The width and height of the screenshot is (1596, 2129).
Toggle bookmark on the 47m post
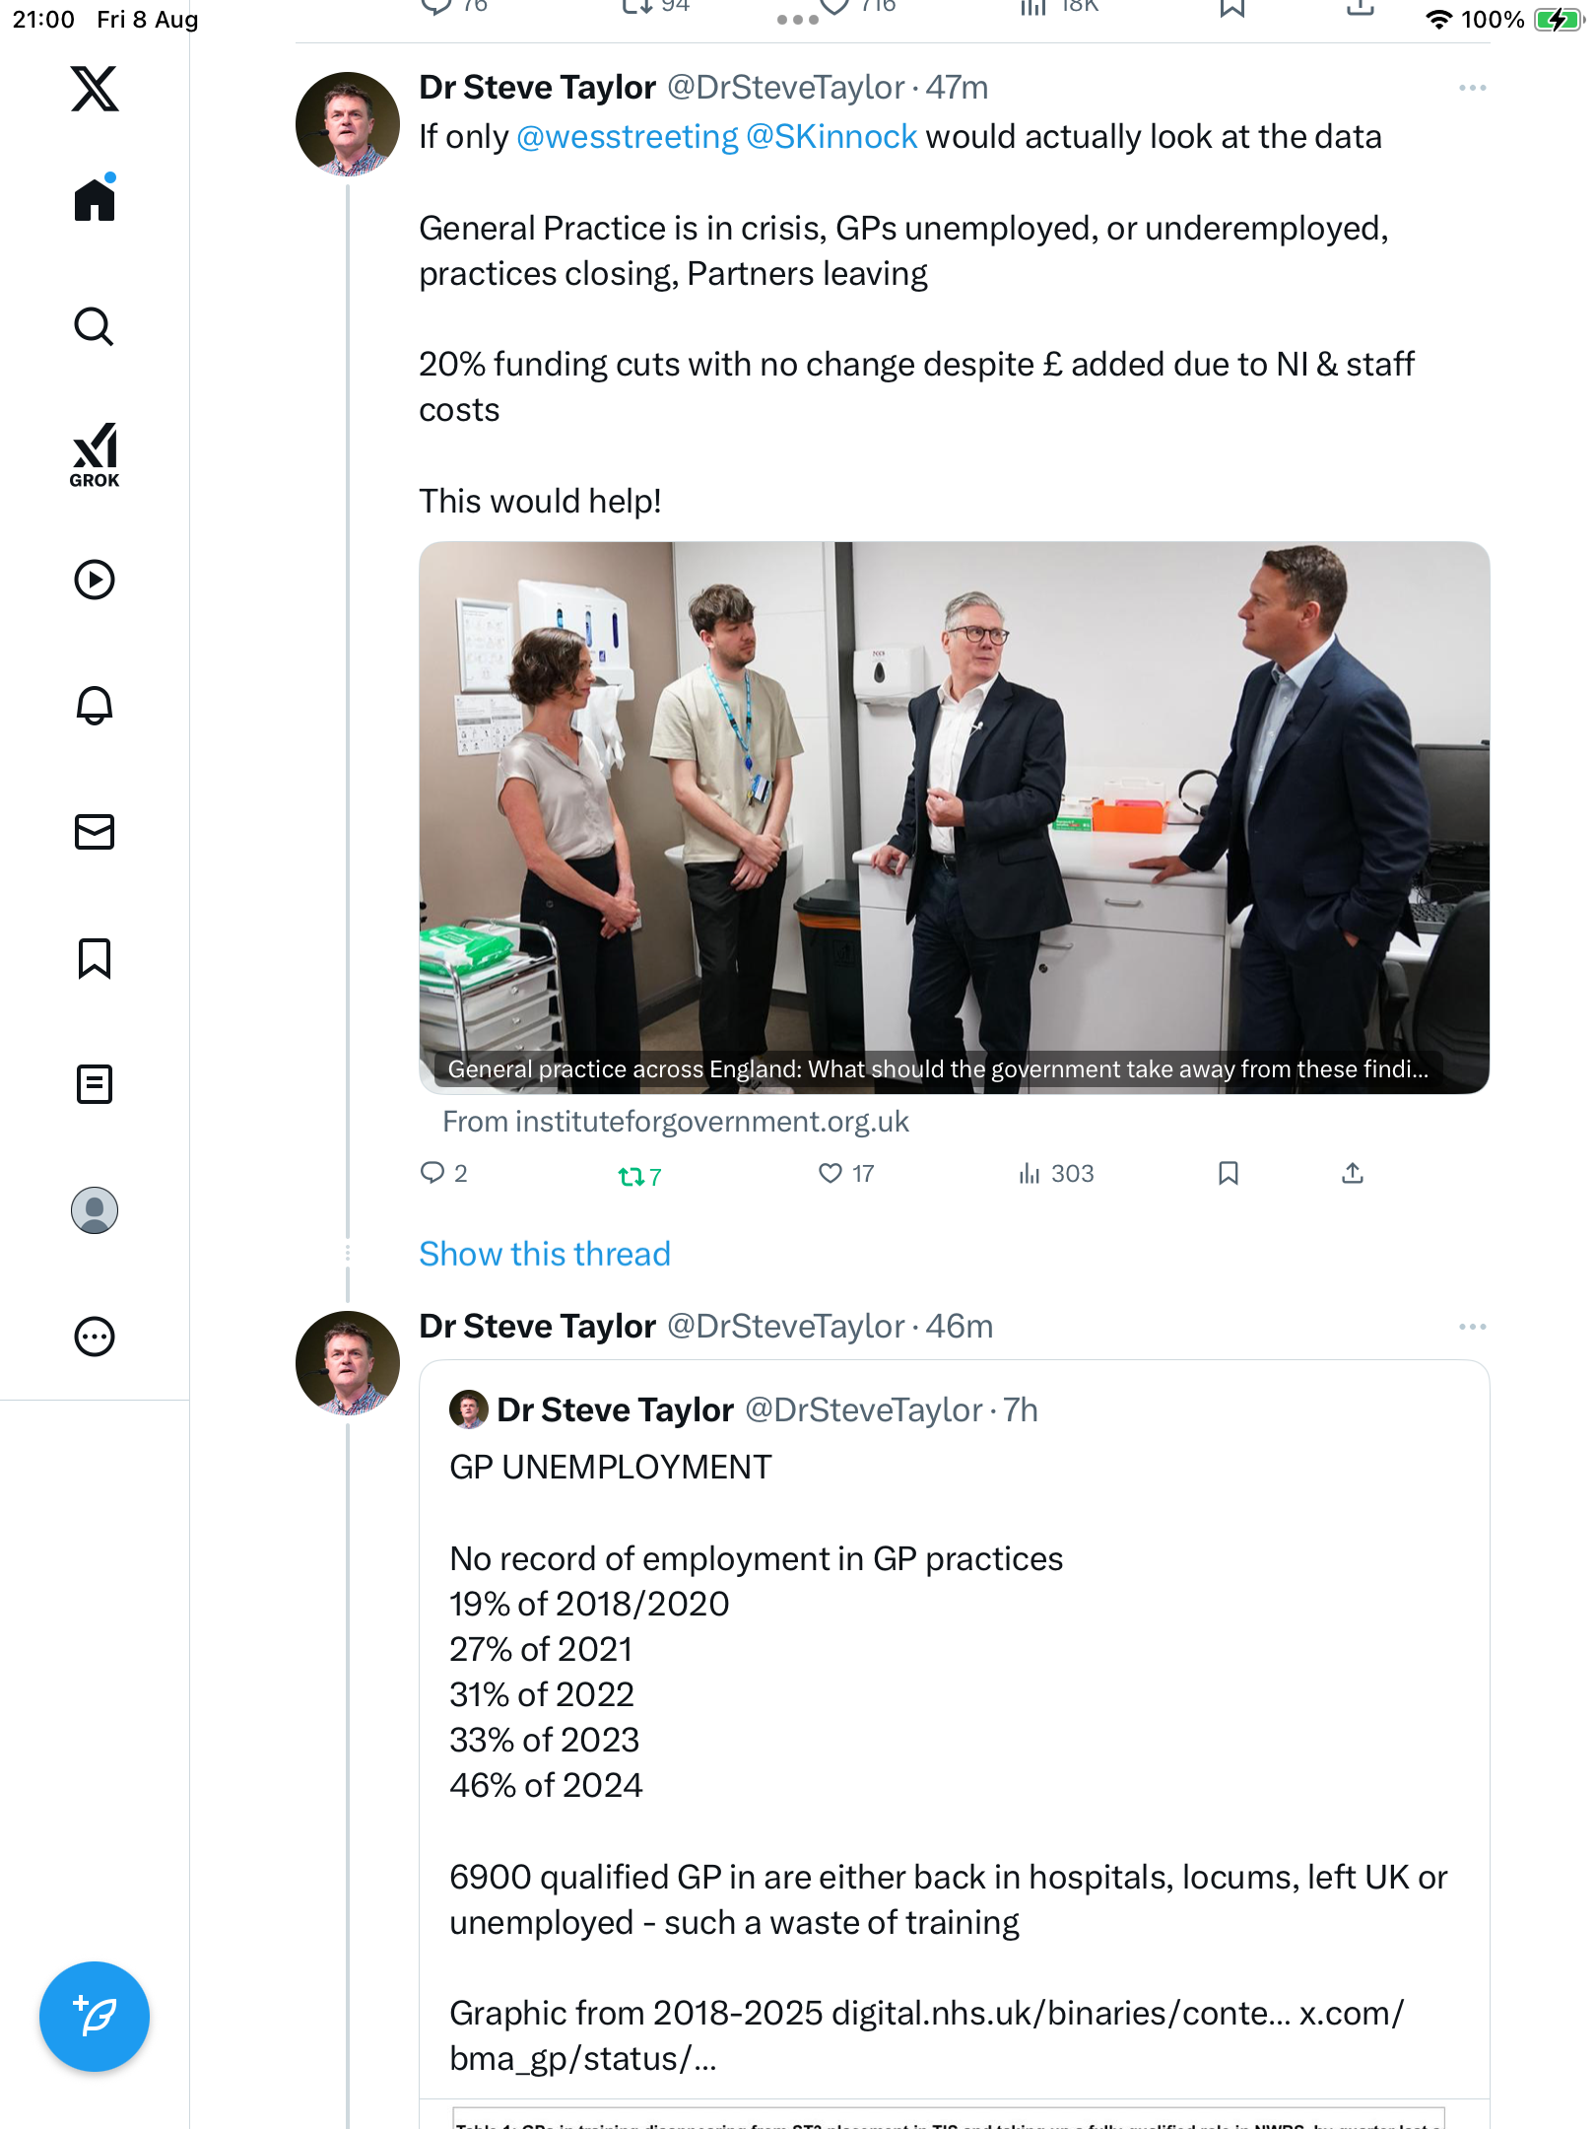click(1228, 1173)
